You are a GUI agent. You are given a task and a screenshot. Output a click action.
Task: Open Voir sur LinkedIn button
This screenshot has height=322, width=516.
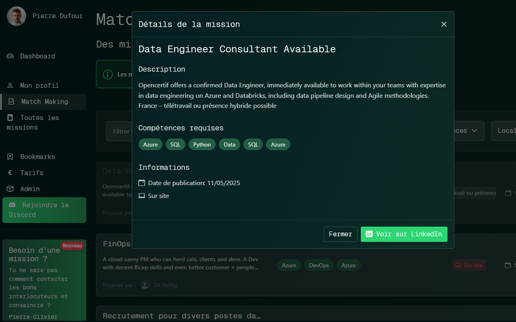click(404, 234)
